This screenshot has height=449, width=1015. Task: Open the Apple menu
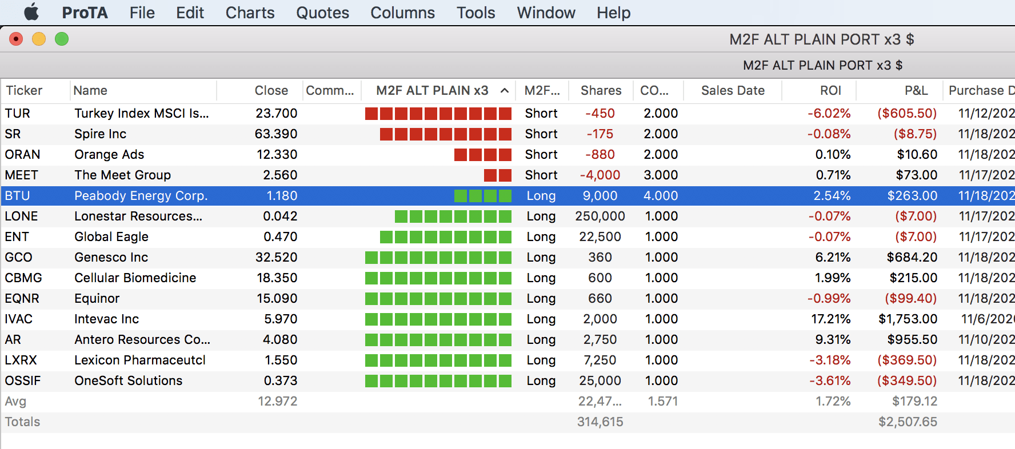[x=32, y=12]
